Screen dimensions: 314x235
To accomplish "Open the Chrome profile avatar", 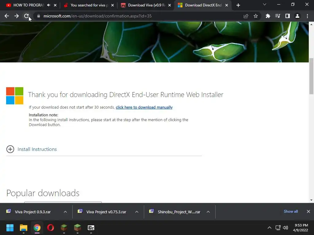I will (x=297, y=16).
